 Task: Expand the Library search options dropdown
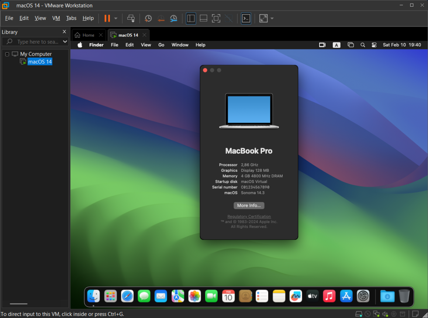(x=65, y=41)
